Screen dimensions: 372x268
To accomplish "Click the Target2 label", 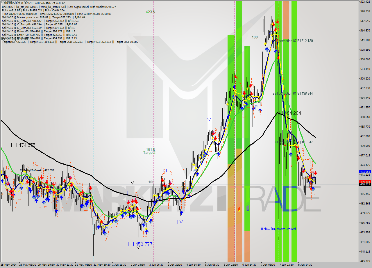I will pos(149,153).
